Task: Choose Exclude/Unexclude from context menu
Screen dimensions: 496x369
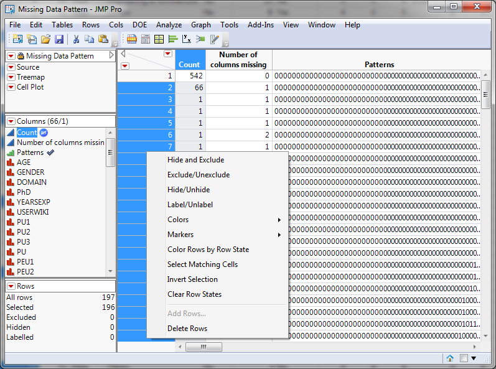Action: 218,175
